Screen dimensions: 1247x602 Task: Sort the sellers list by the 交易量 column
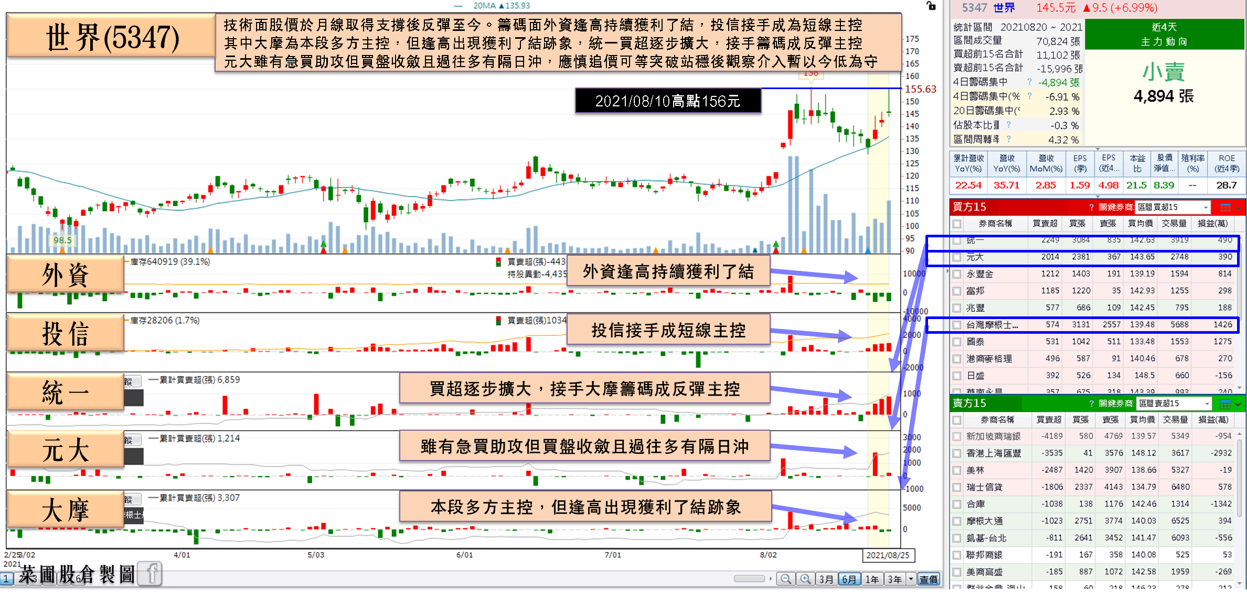coord(1175,420)
